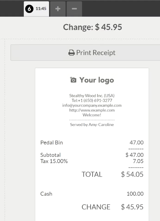The image size is (160, 221).
Task: Click the Served by Amy-Caroline text
Action: click(92, 125)
